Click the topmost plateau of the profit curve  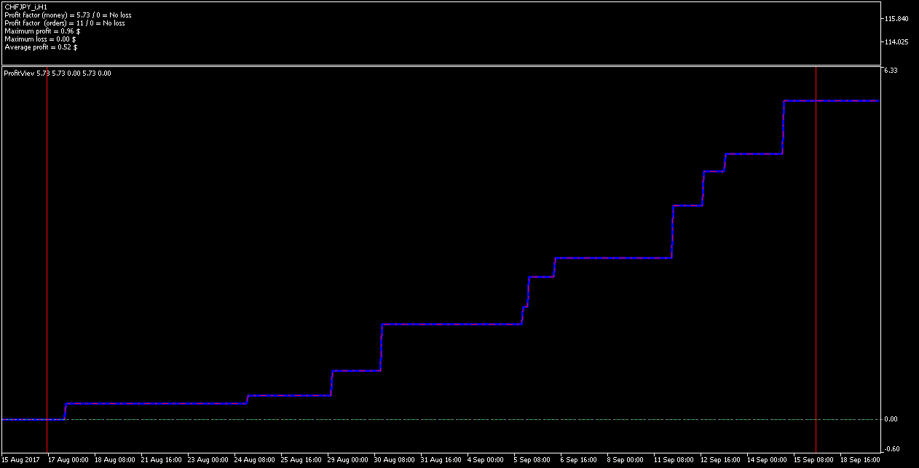[x=832, y=100]
